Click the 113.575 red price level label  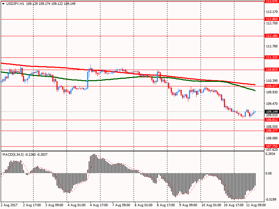tap(272, 1)
